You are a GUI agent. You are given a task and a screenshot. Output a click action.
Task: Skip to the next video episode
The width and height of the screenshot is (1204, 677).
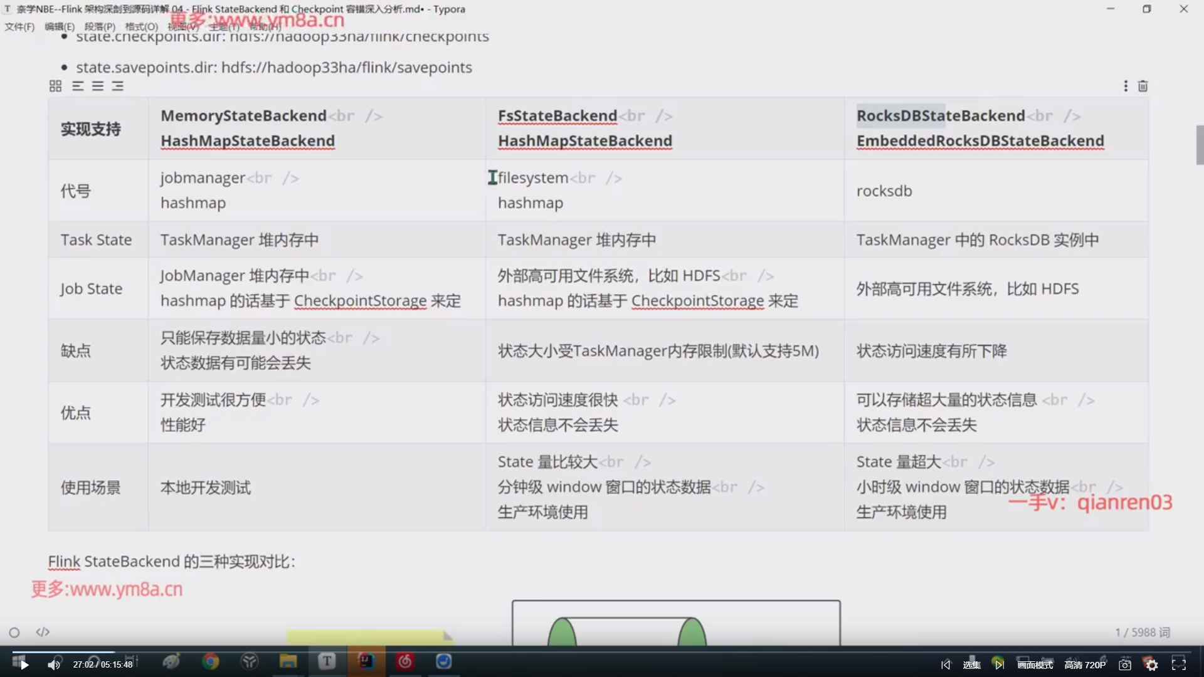point(999,664)
